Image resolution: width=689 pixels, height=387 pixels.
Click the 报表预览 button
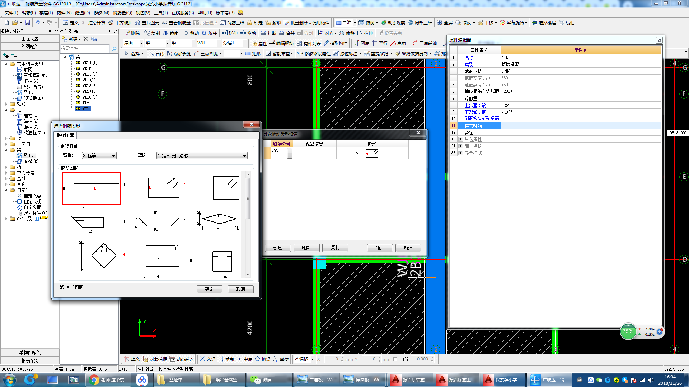(30, 360)
